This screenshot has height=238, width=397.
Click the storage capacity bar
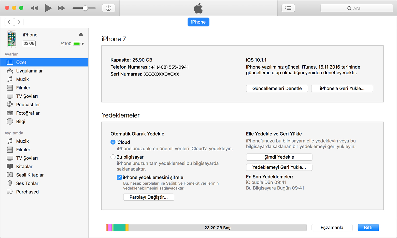coord(206,228)
